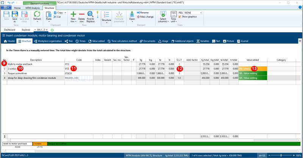The height and width of the screenshot is (158, 303).
Task: Open Find & Replace
Action: 90,17
